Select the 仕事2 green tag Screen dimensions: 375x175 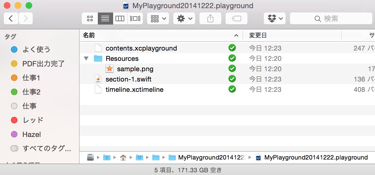[26, 92]
